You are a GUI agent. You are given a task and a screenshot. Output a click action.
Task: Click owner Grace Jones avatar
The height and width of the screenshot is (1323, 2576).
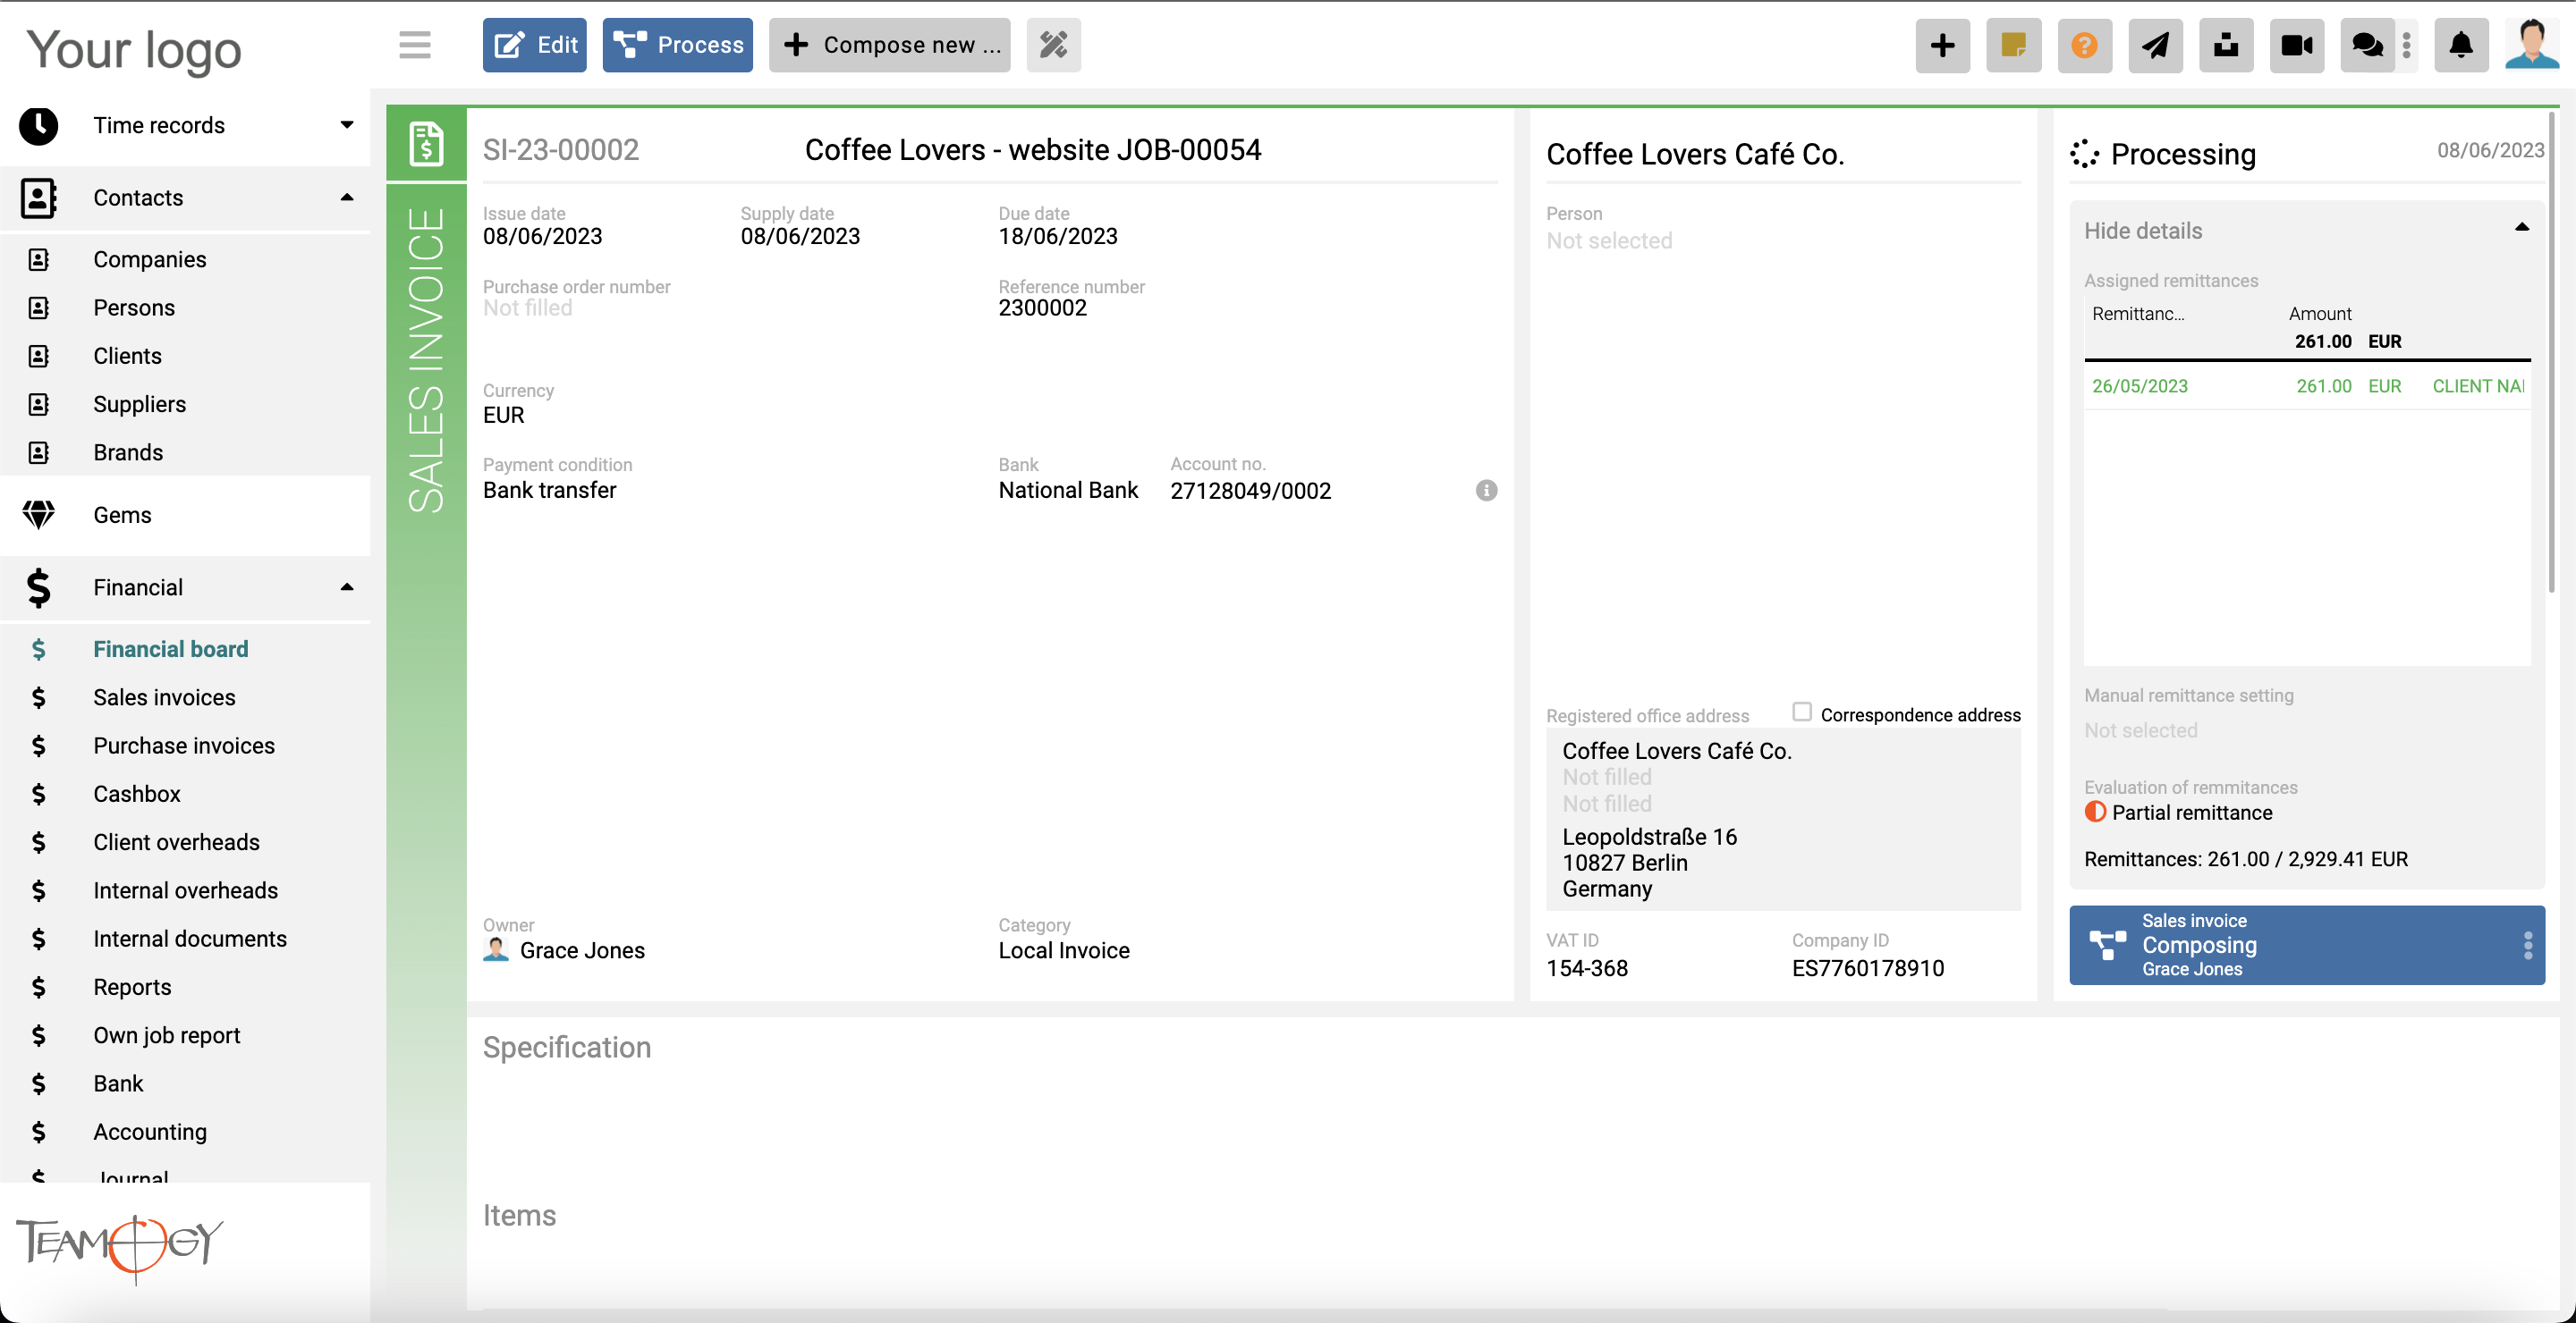[496, 950]
